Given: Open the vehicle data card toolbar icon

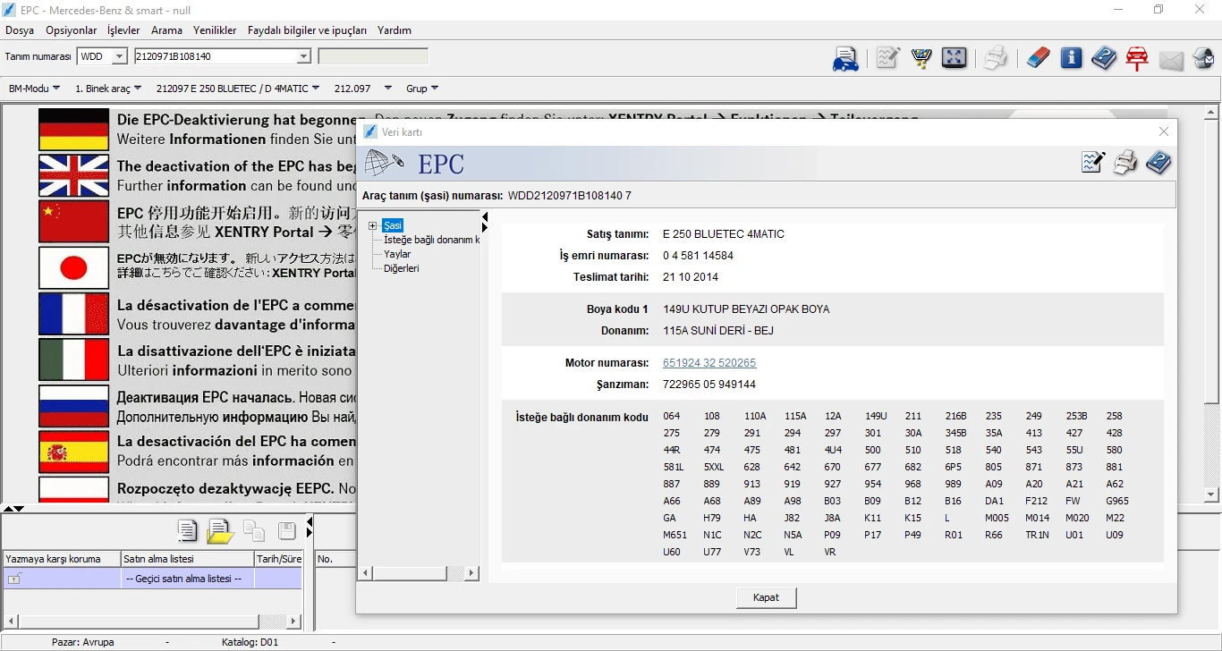Looking at the screenshot, I should pos(845,59).
